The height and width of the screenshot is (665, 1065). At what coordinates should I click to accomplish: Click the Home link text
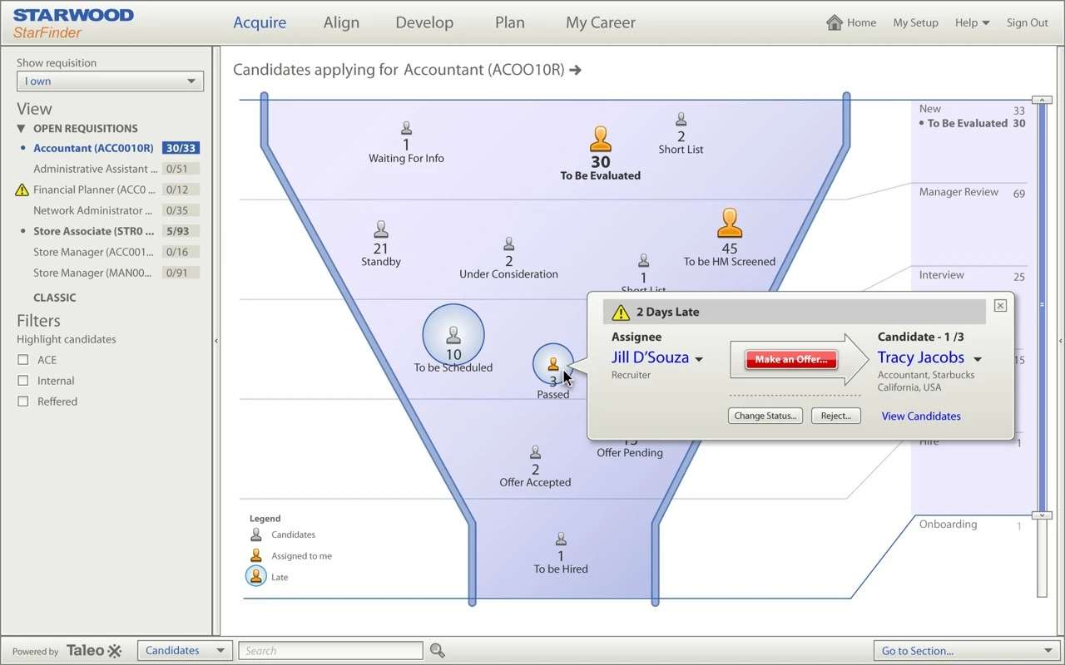861,23
